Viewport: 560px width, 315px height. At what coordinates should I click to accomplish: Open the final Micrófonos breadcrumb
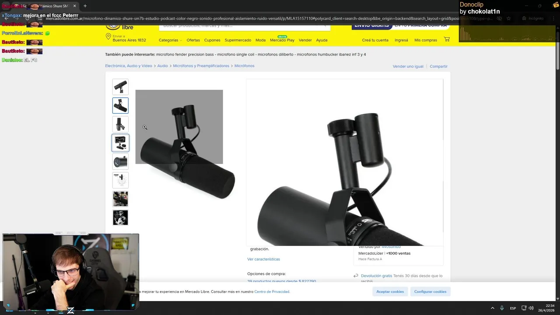click(244, 66)
